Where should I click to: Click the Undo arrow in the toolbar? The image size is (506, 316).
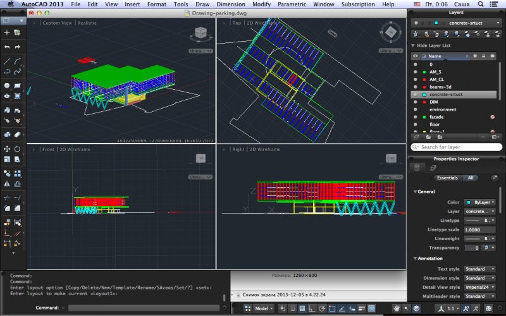(7, 47)
